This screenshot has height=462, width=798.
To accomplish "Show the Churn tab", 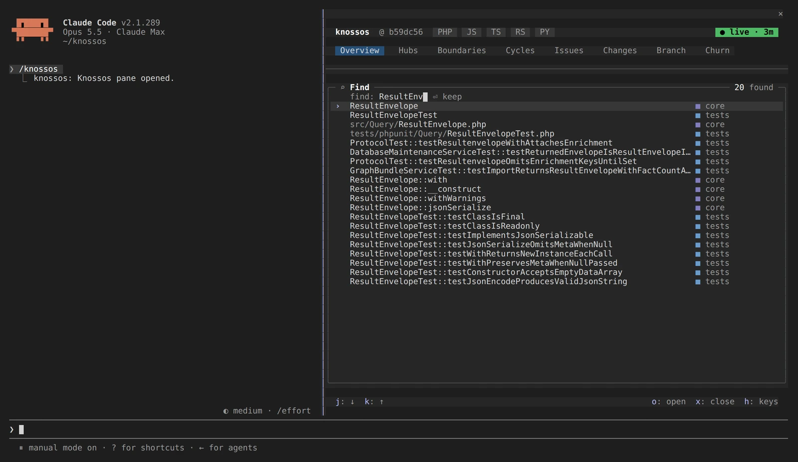I will [x=717, y=50].
